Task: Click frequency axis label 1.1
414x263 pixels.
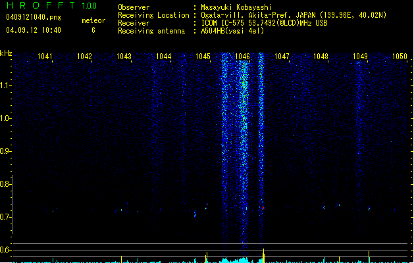Action: click(x=5, y=85)
